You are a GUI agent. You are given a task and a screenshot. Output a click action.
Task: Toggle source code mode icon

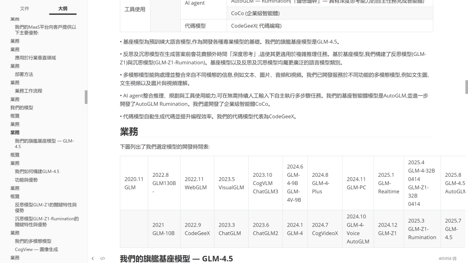(x=102, y=259)
